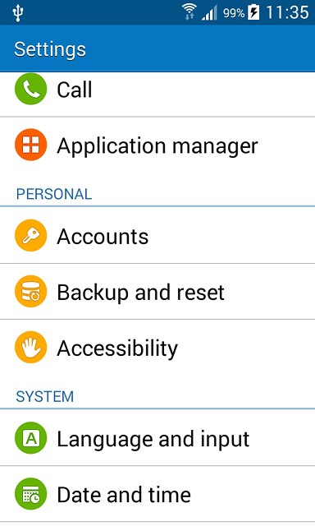Image resolution: width=315 pixels, height=526 pixels.
Task: Tap the Settings title header
Action: 50,49
